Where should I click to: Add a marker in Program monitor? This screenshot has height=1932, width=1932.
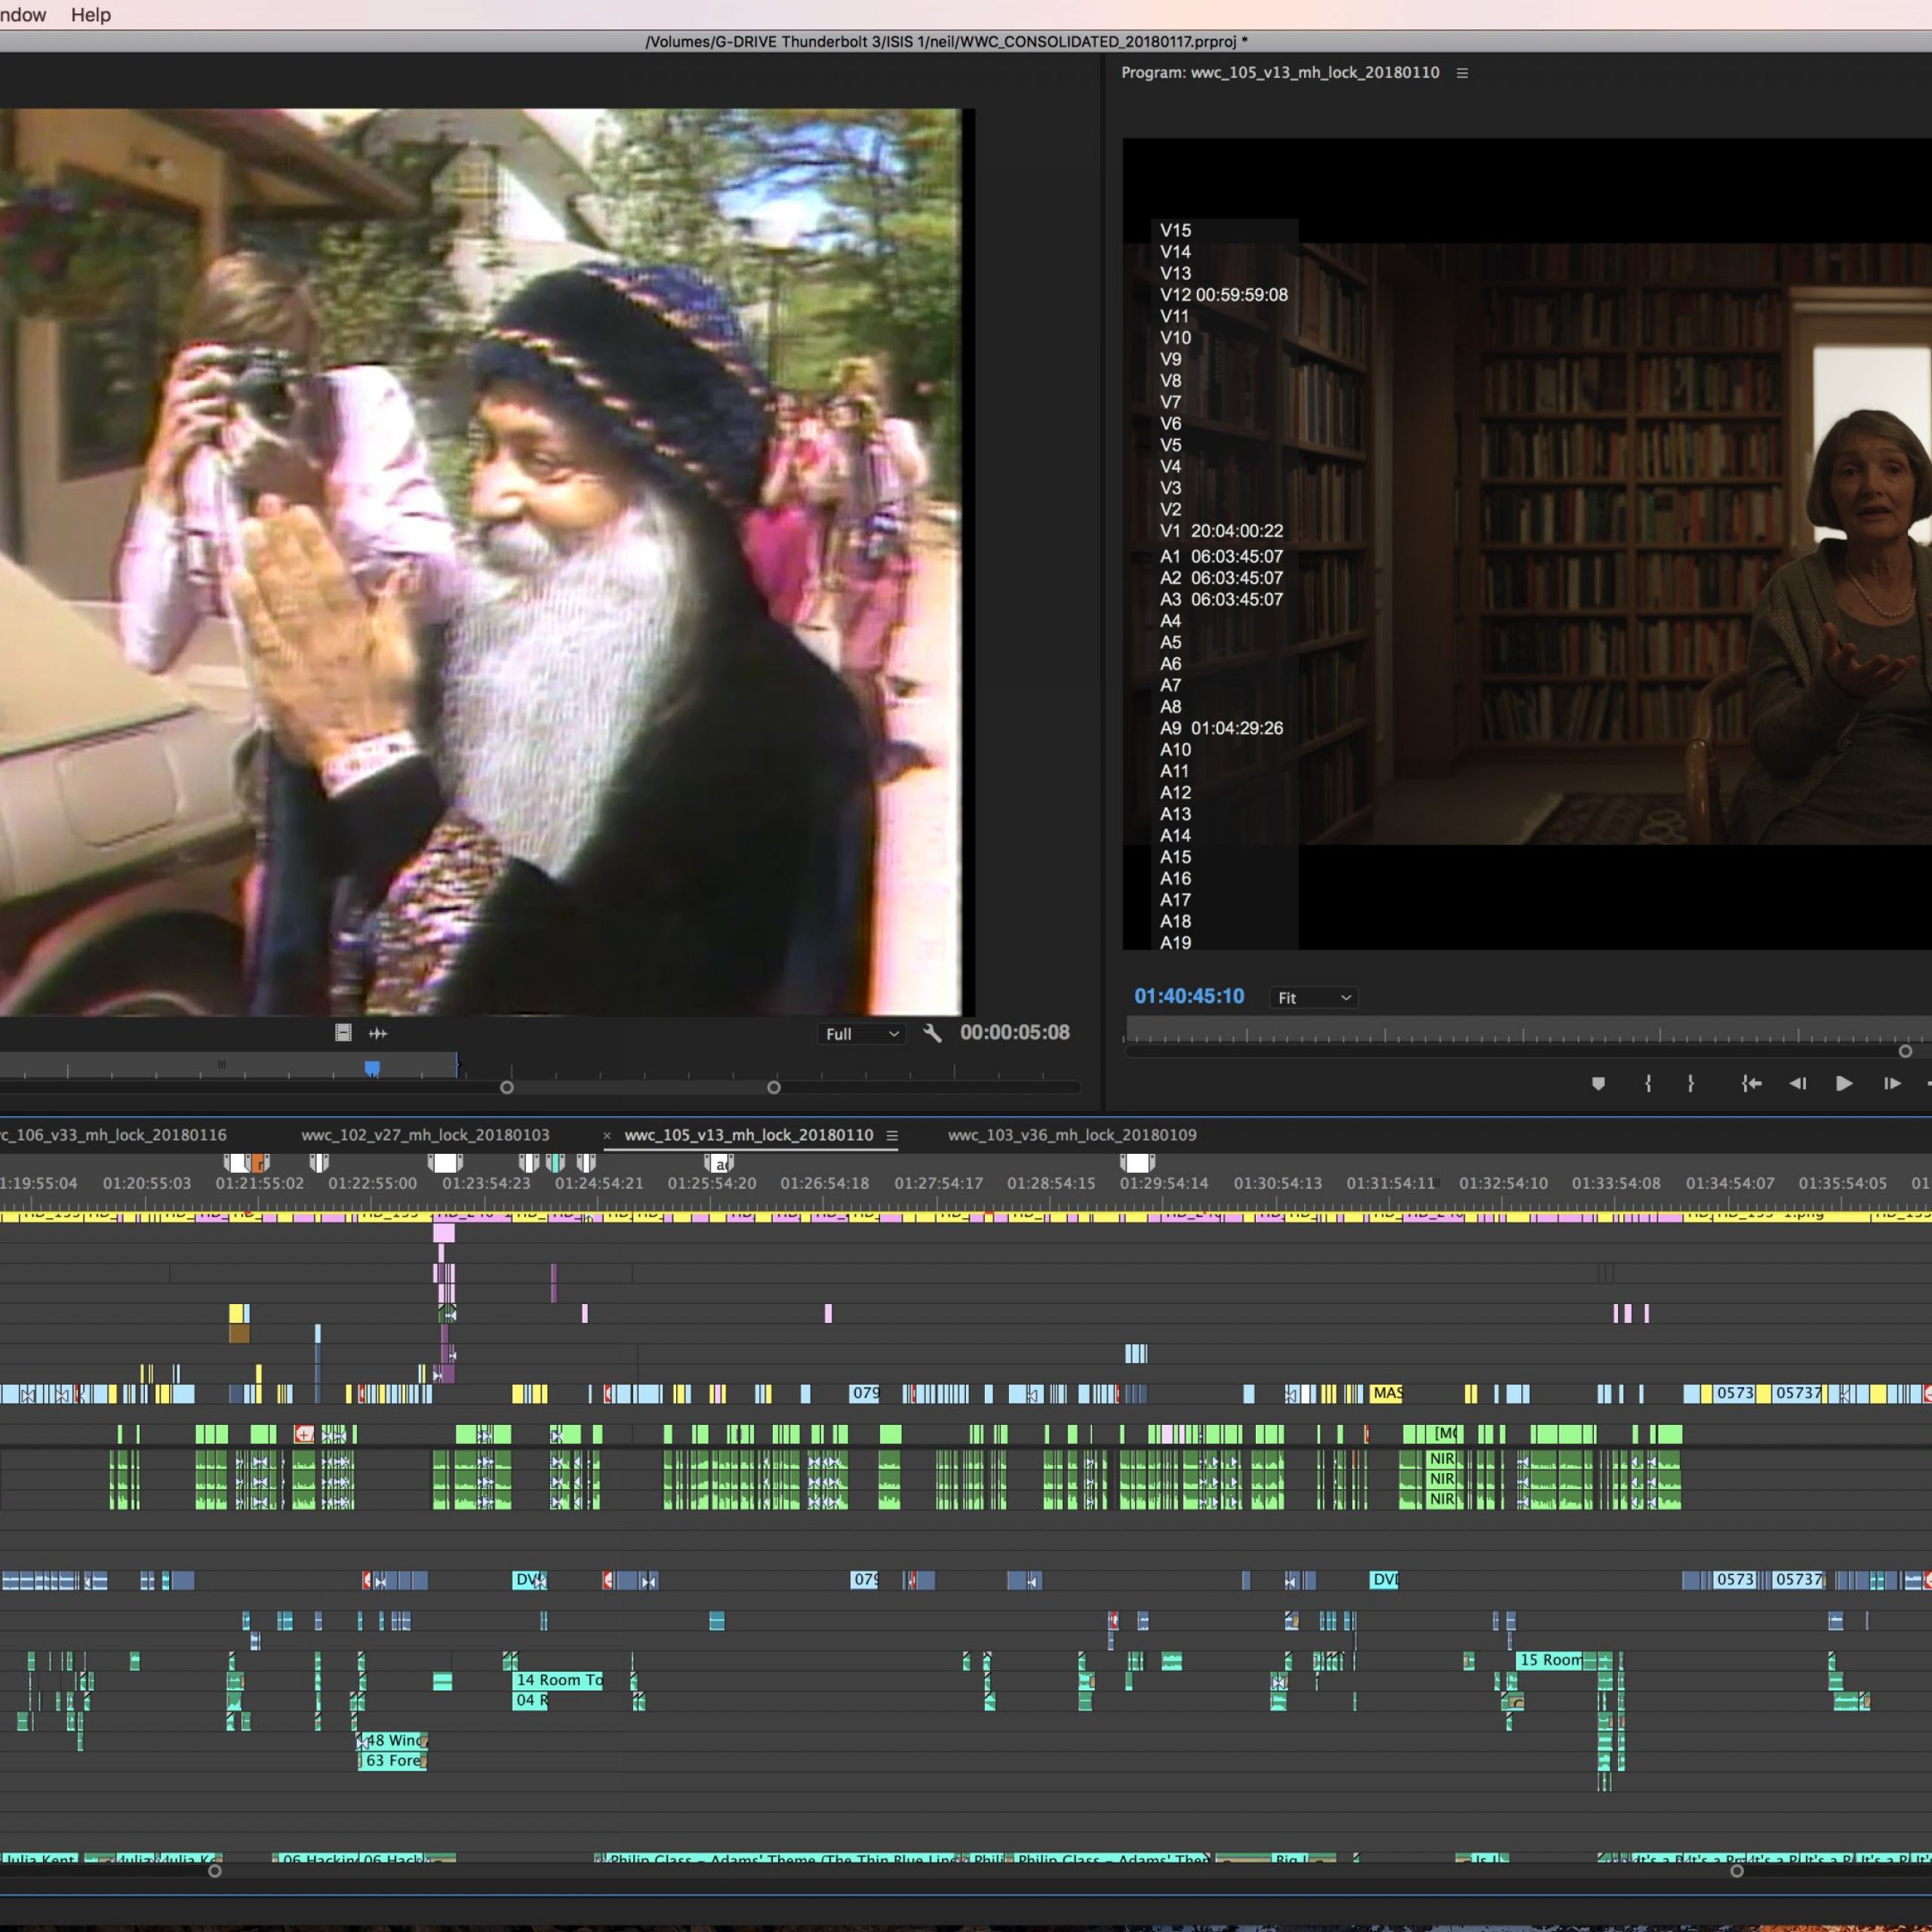[x=1598, y=1084]
